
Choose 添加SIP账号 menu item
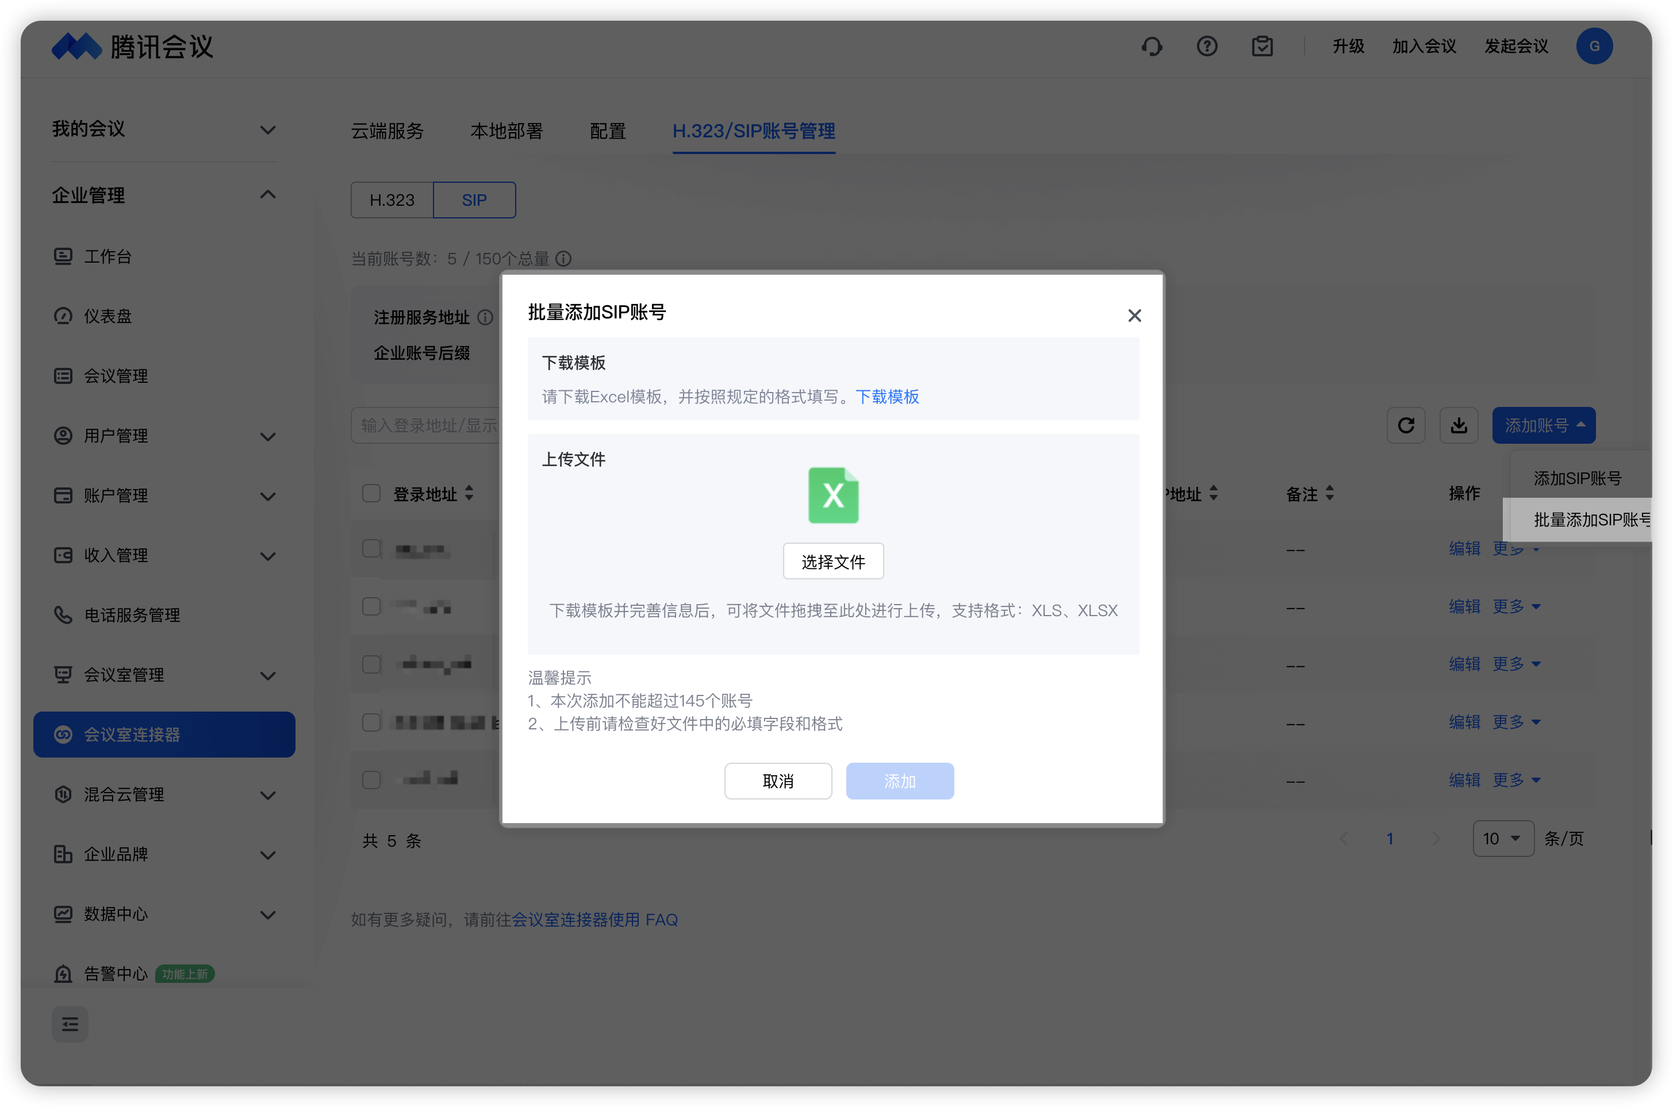(1578, 478)
